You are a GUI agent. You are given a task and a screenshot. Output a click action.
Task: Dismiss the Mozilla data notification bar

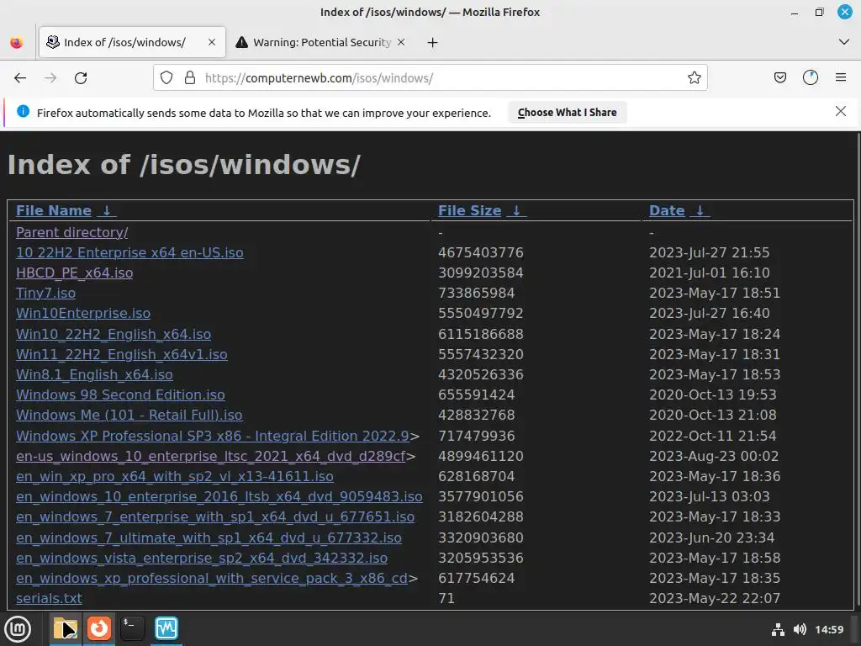coord(840,112)
